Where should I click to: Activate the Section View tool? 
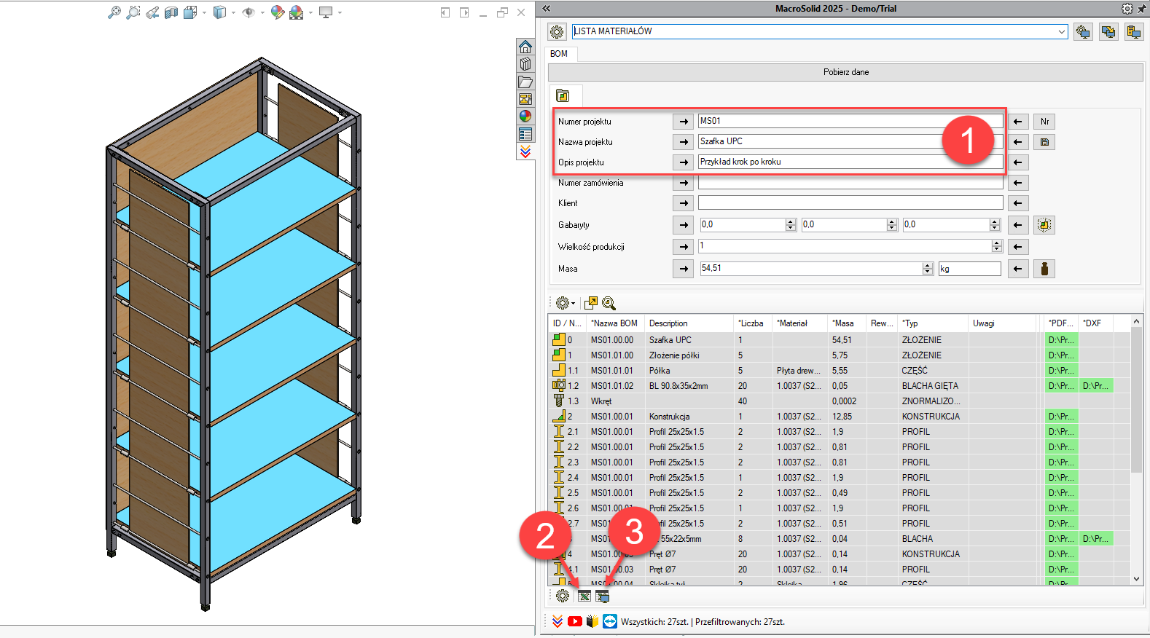(171, 12)
